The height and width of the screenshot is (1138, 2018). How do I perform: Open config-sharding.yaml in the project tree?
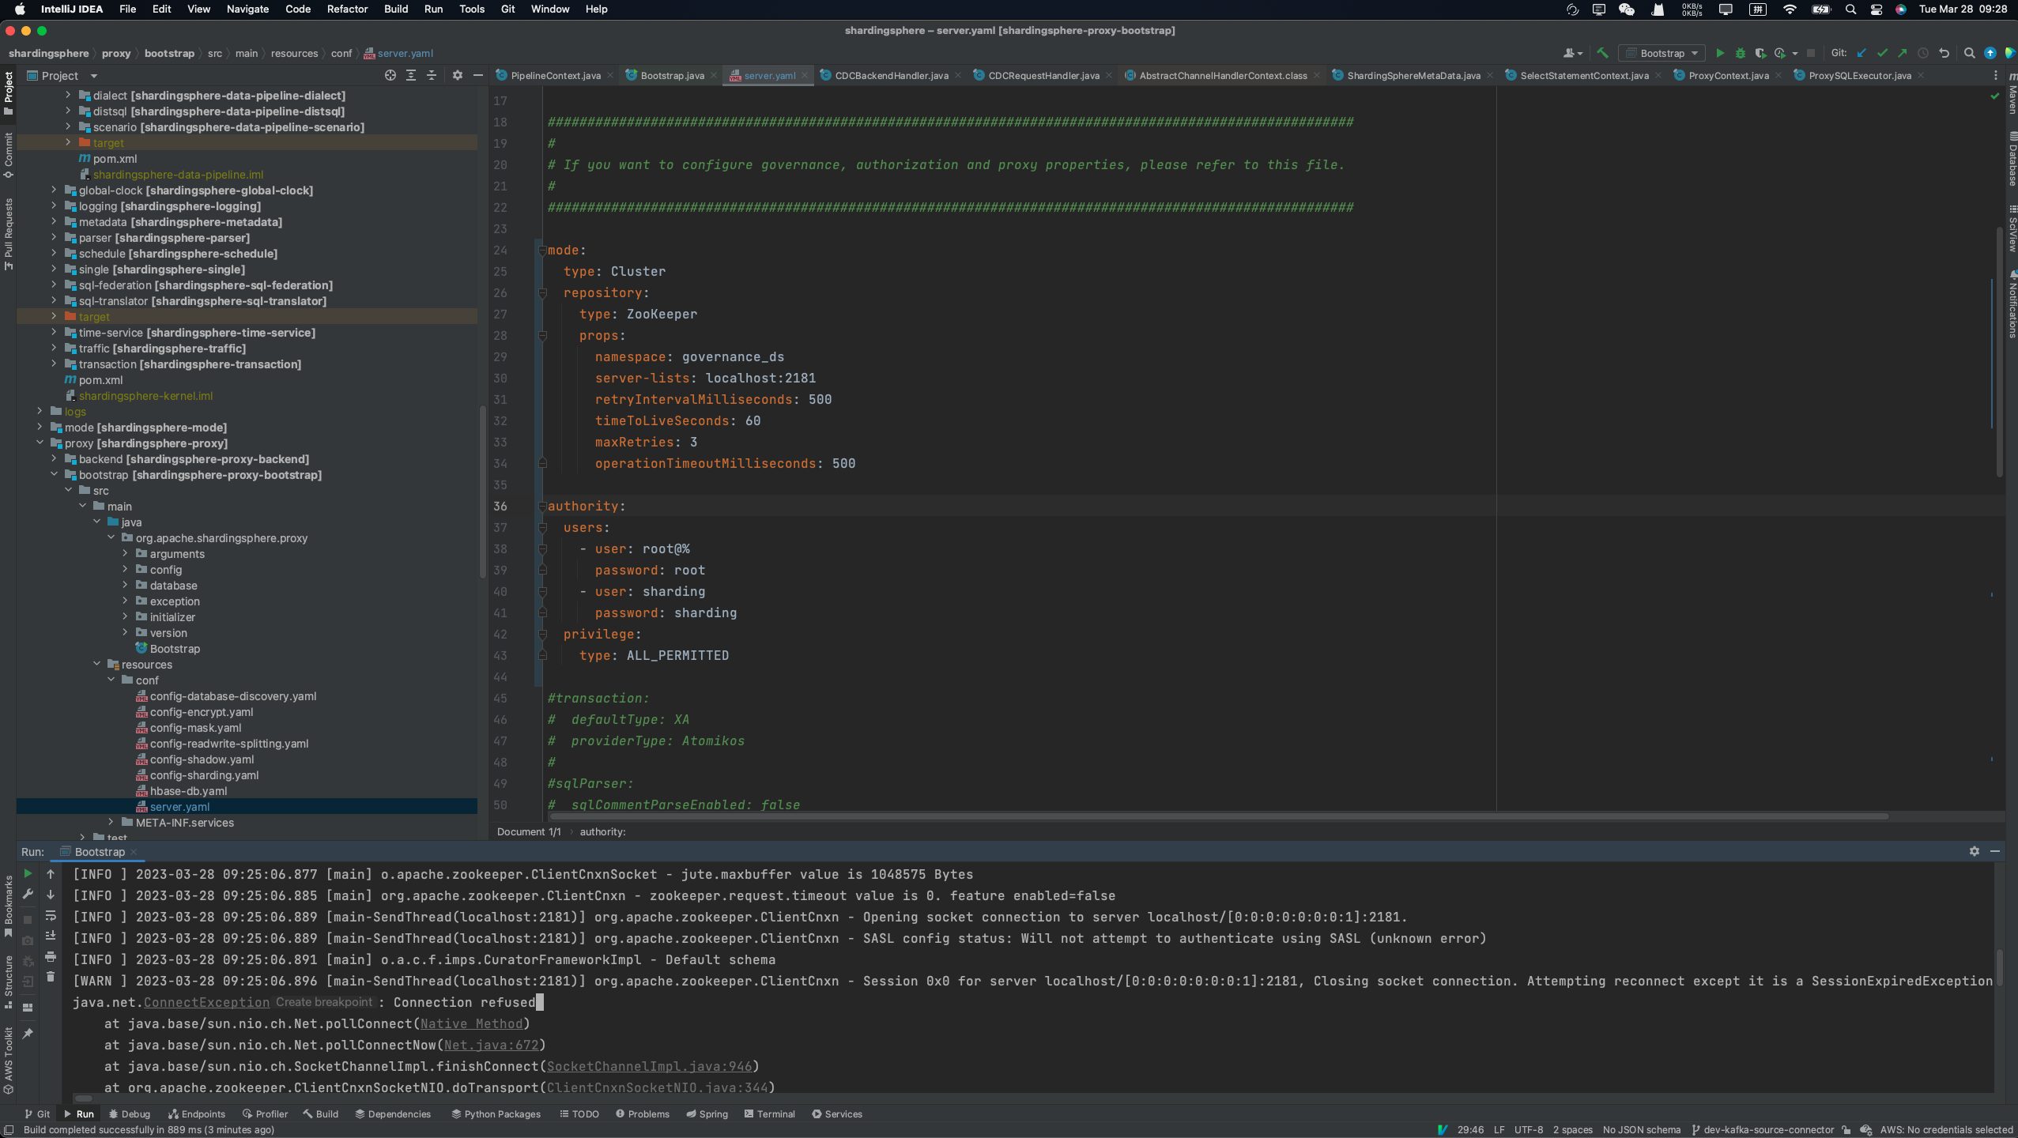pyautogui.click(x=204, y=774)
